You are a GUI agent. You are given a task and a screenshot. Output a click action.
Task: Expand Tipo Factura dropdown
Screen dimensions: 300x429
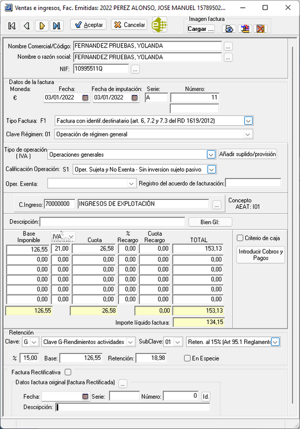click(x=248, y=121)
